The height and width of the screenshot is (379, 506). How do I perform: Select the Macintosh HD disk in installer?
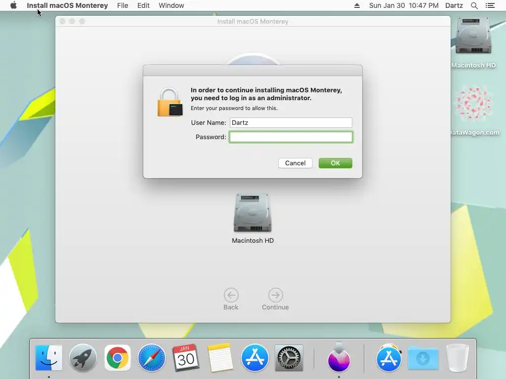point(253,213)
